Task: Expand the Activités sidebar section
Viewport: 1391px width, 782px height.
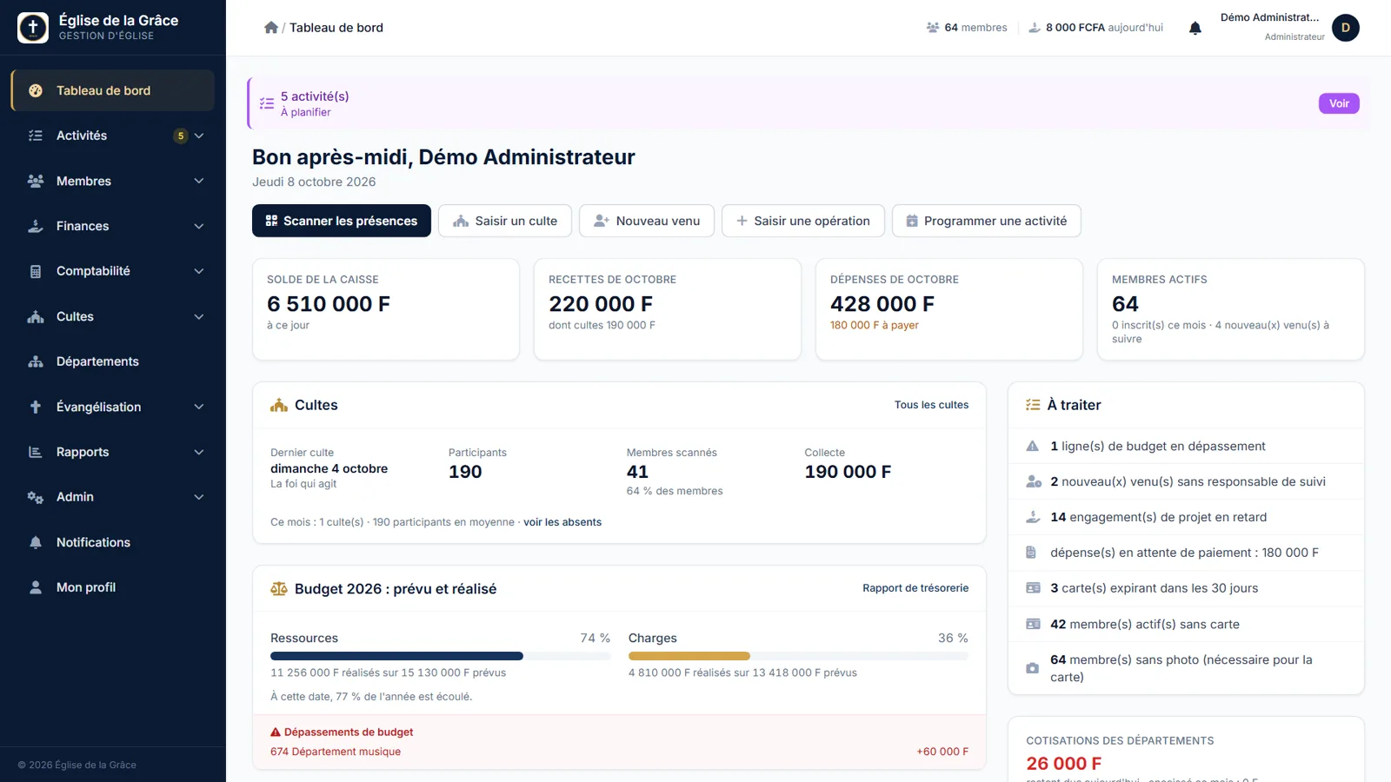Action: coord(113,136)
